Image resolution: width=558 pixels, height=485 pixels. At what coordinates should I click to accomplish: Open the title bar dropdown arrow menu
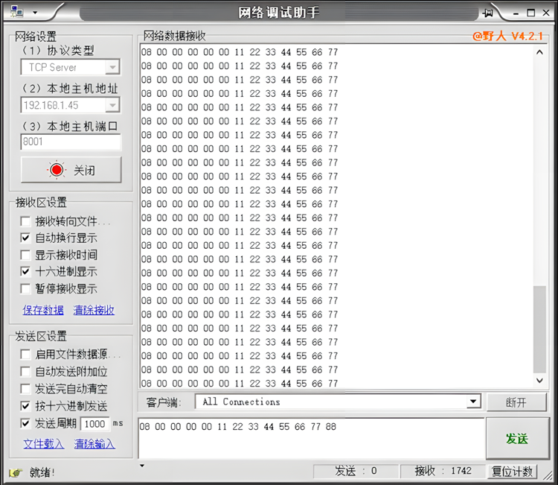pyautogui.click(x=34, y=13)
